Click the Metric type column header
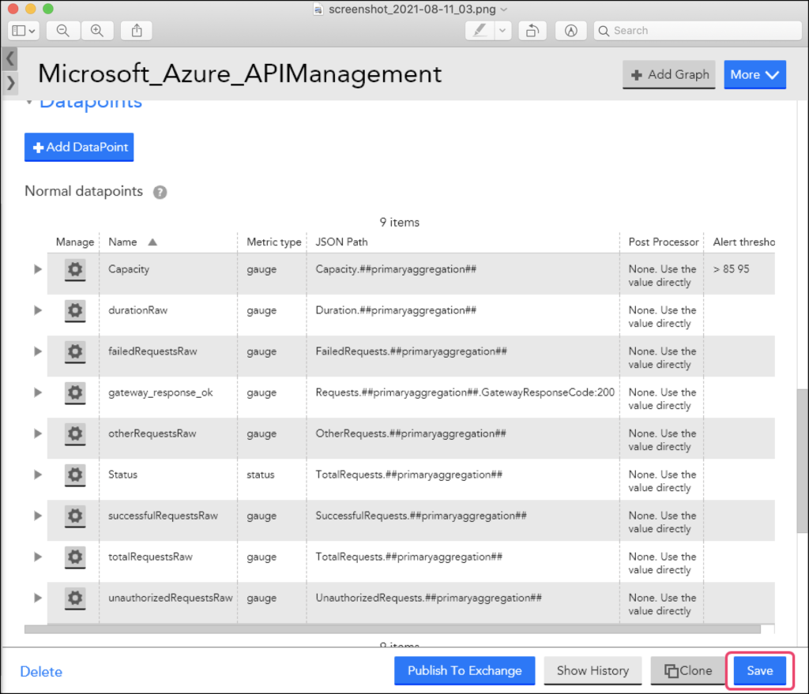 (274, 242)
